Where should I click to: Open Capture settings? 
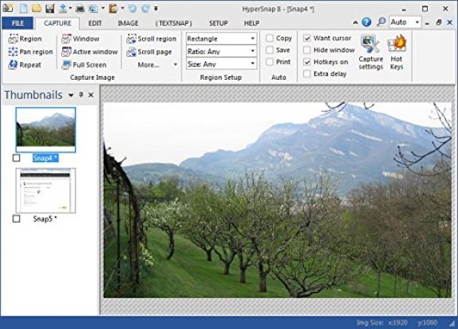pos(370,52)
